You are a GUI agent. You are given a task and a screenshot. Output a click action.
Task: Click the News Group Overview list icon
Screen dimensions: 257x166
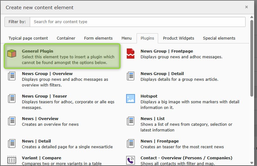[x=12, y=76]
